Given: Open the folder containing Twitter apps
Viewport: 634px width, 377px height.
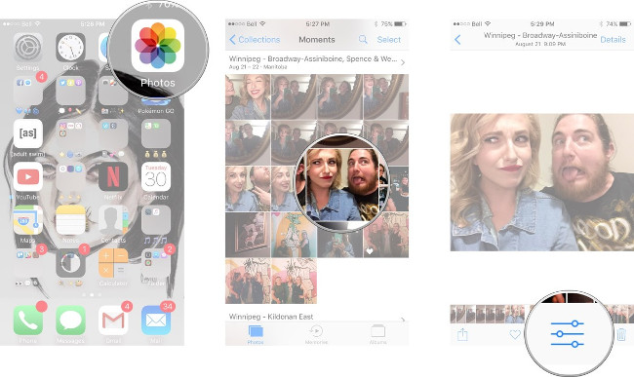Looking at the screenshot, I should [70, 91].
